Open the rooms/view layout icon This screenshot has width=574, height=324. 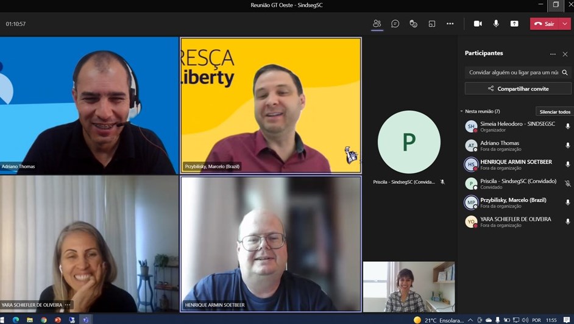431,24
